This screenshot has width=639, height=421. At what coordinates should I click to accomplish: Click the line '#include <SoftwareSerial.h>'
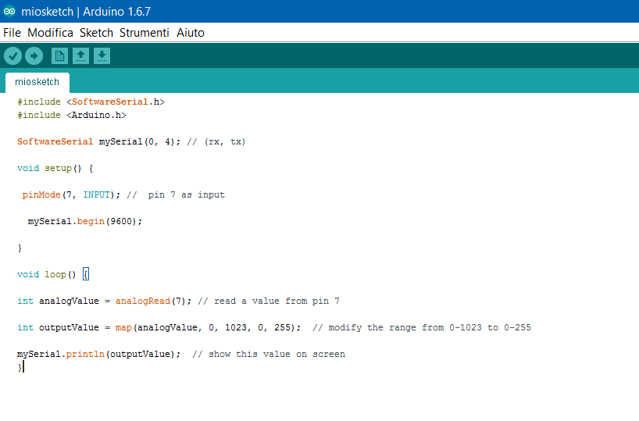91,102
